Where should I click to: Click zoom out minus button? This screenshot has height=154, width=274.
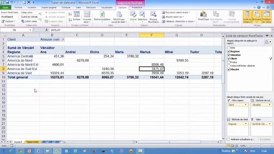point(249,145)
